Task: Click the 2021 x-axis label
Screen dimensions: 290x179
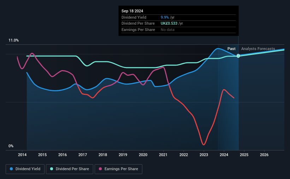Action: 163,155
